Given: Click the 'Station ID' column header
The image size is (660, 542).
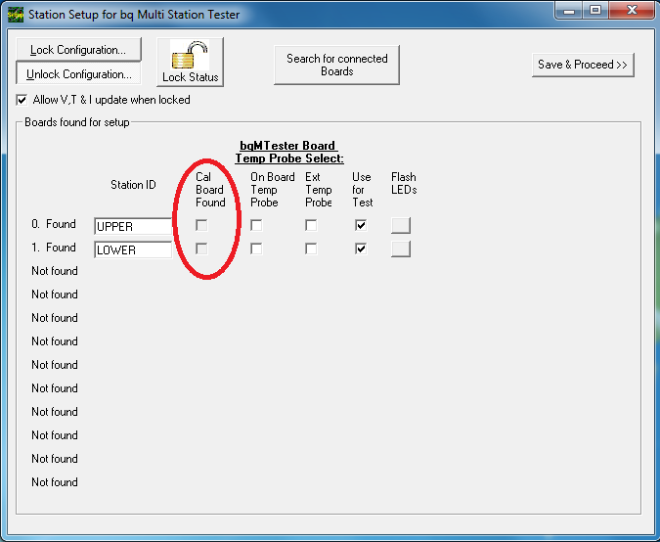Looking at the screenshot, I should [133, 185].
